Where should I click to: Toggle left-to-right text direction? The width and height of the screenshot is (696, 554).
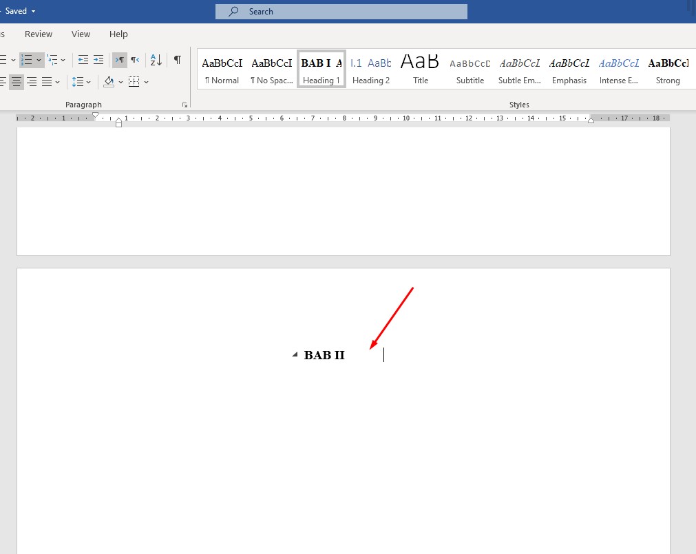click(120, 60)
